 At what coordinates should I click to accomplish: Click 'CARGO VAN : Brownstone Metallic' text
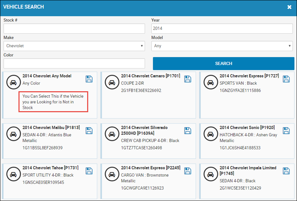click(145, 178)
